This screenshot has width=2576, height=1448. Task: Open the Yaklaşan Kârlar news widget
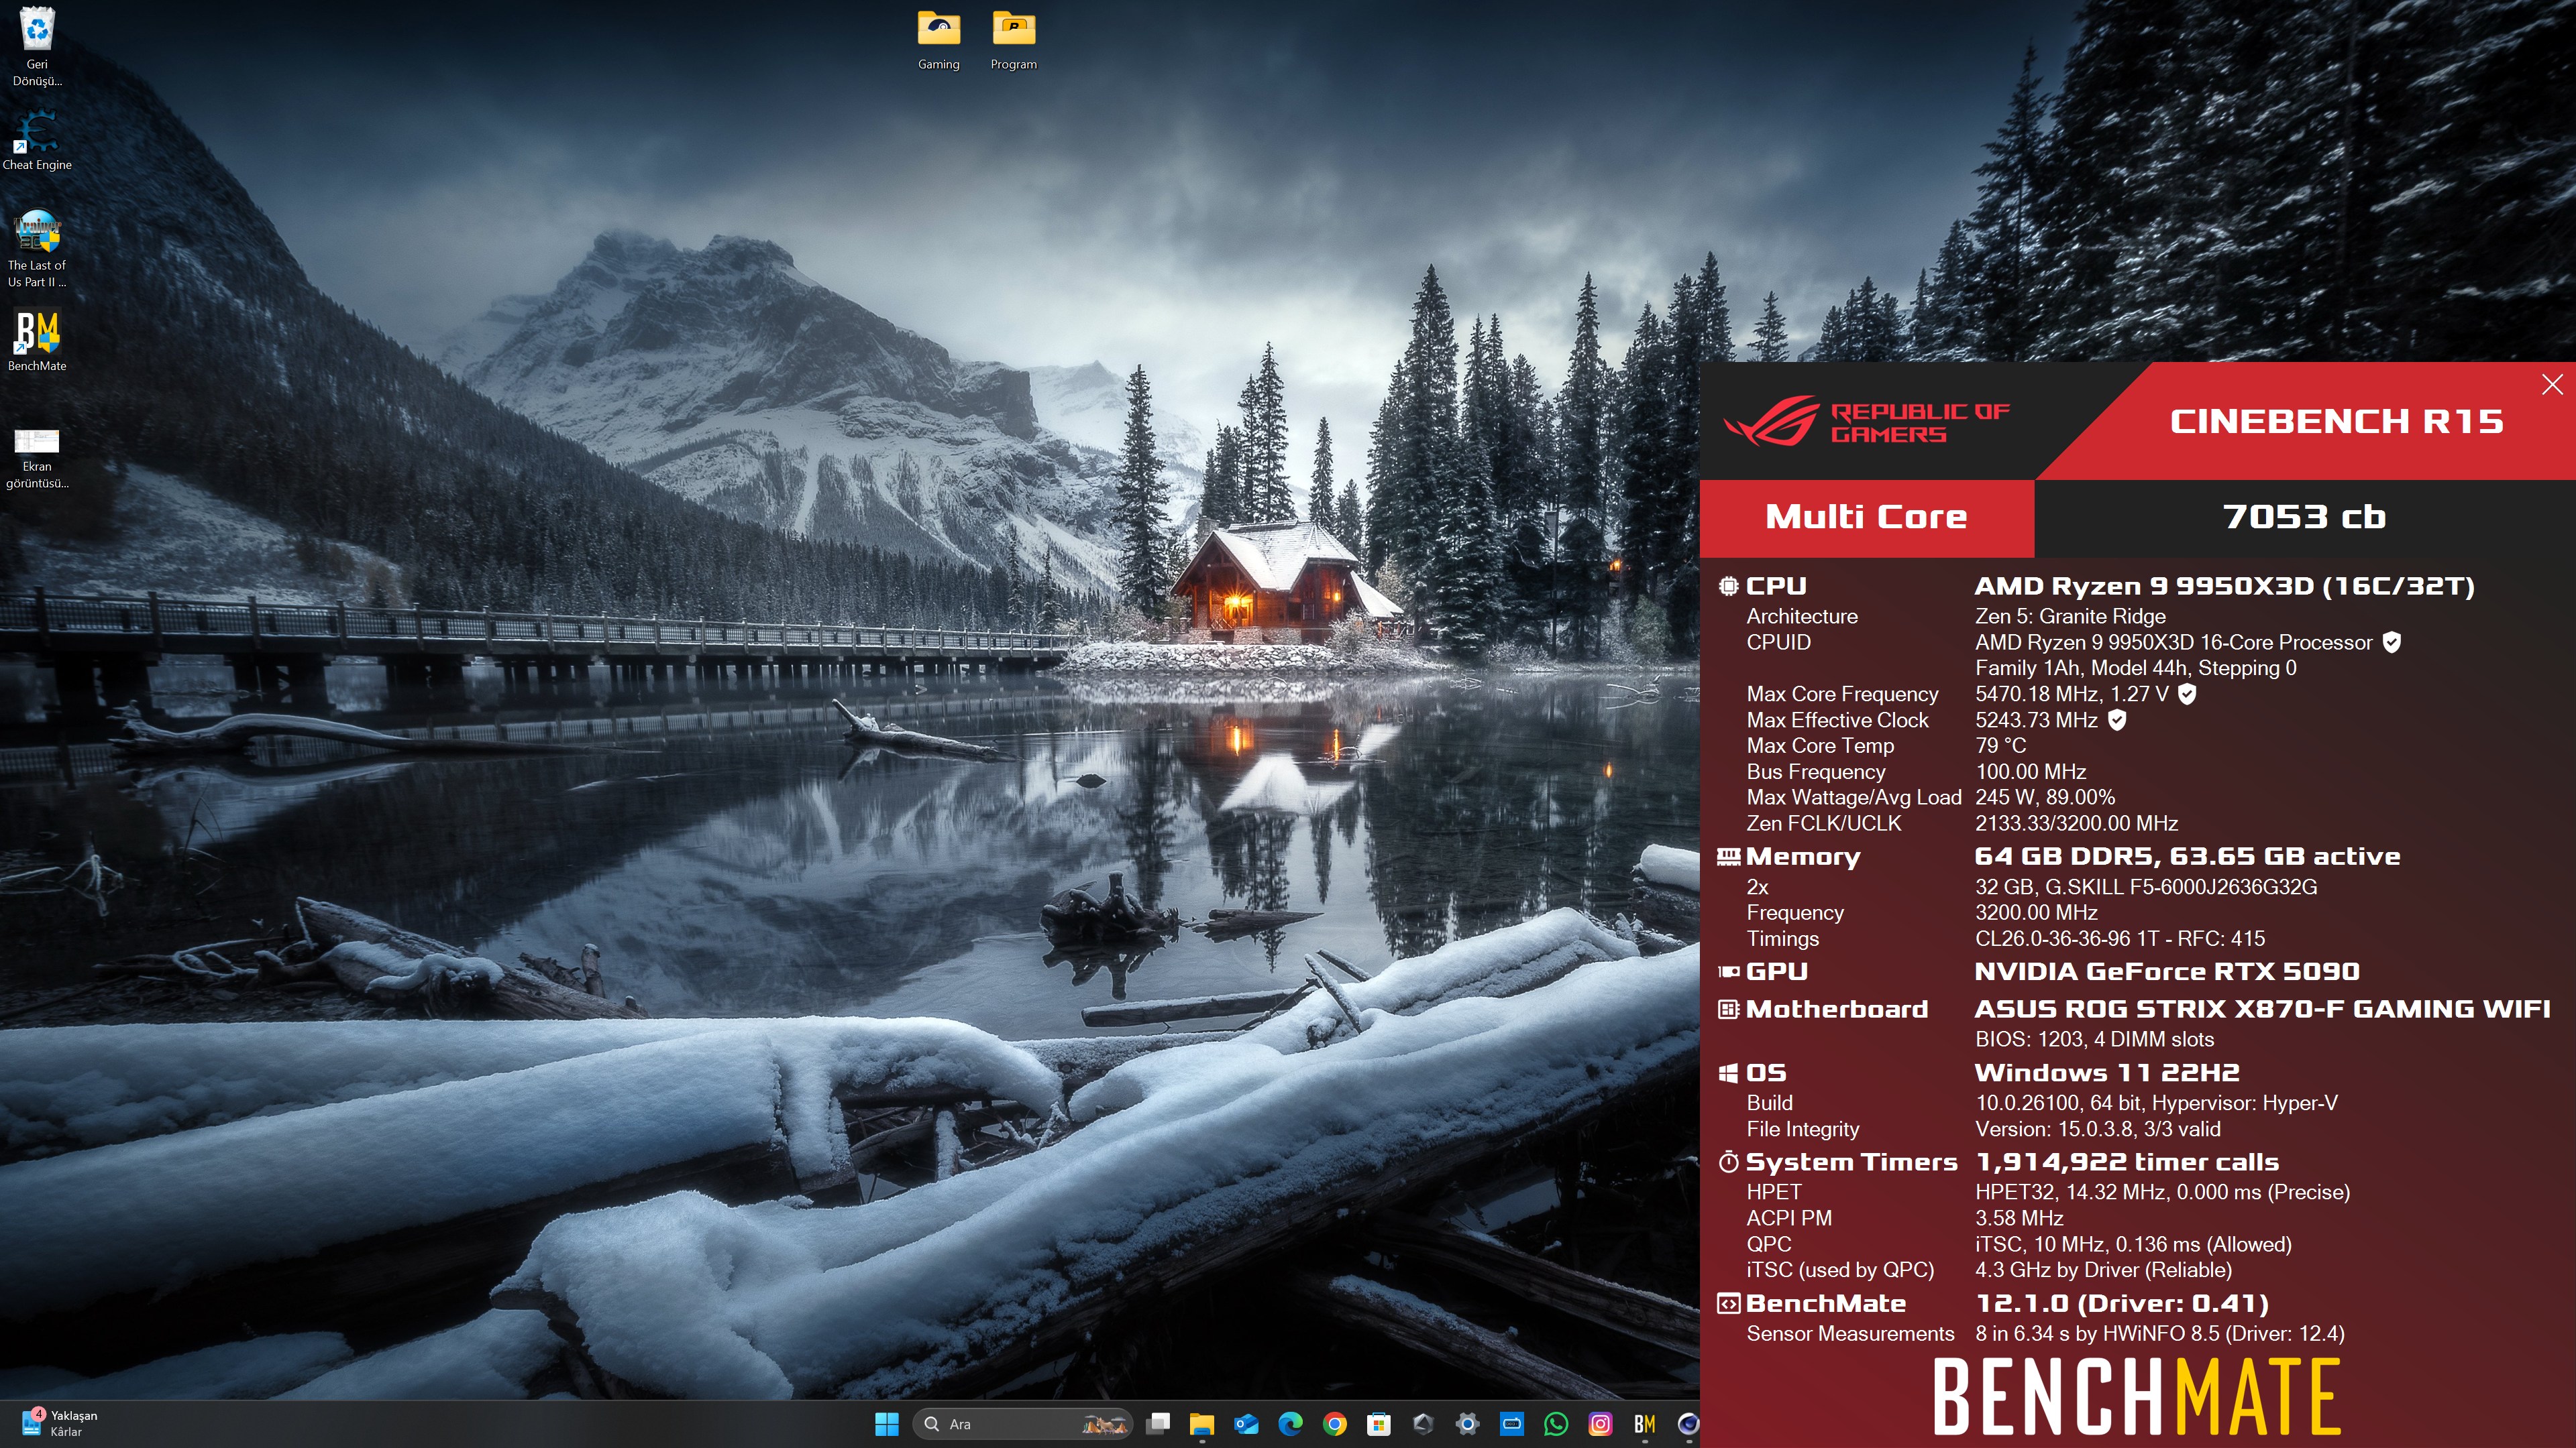click(60, 1423)
